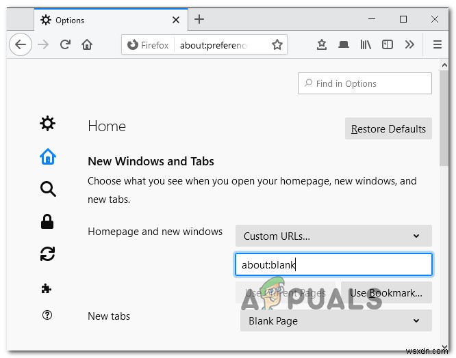Click the 'Homepage and new windows' label
This screenshot has width=456, height=358.
155,232
